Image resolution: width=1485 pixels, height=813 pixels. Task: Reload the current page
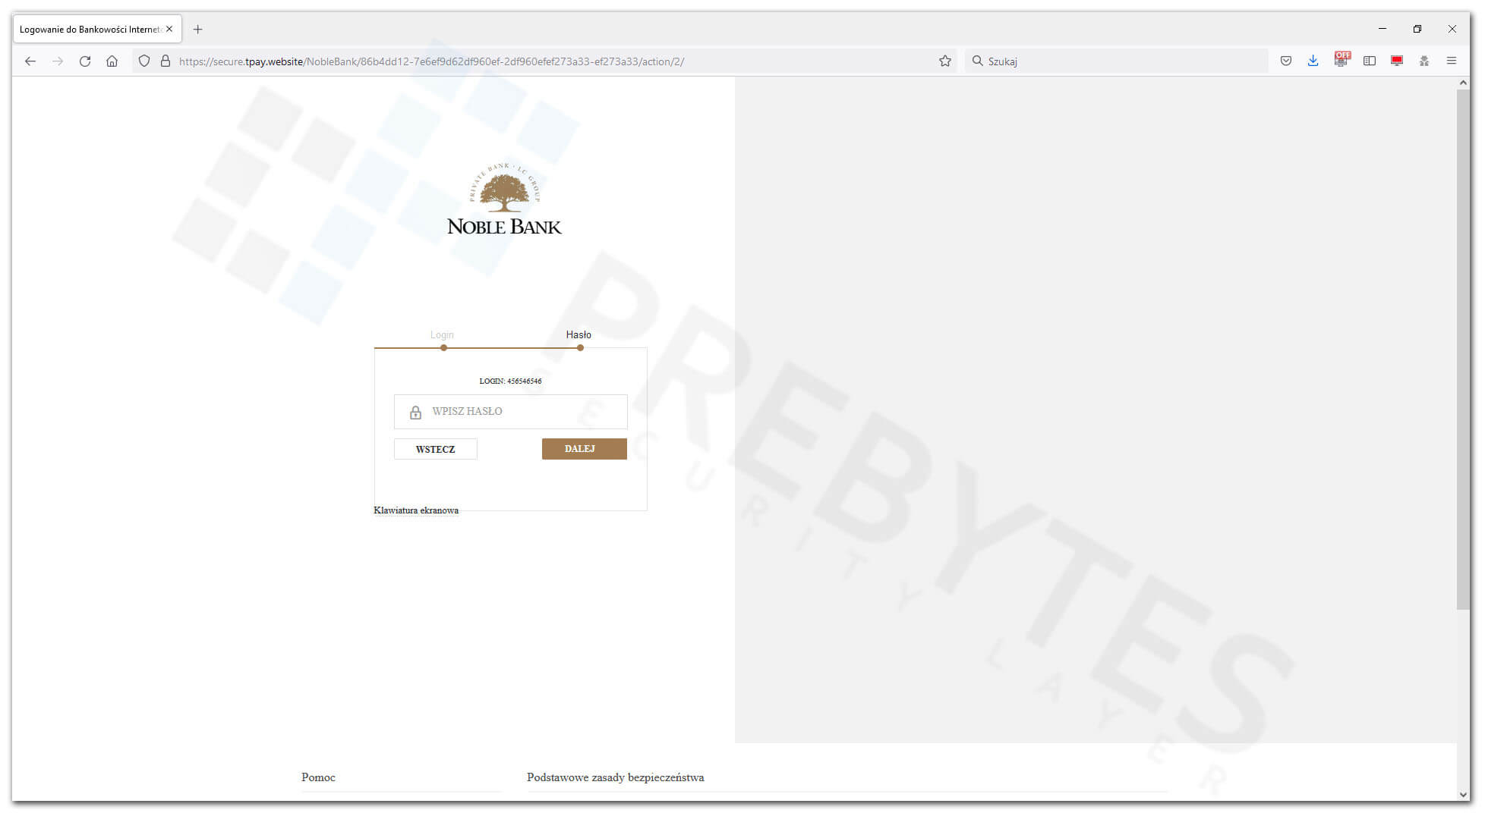pos(85,61)
